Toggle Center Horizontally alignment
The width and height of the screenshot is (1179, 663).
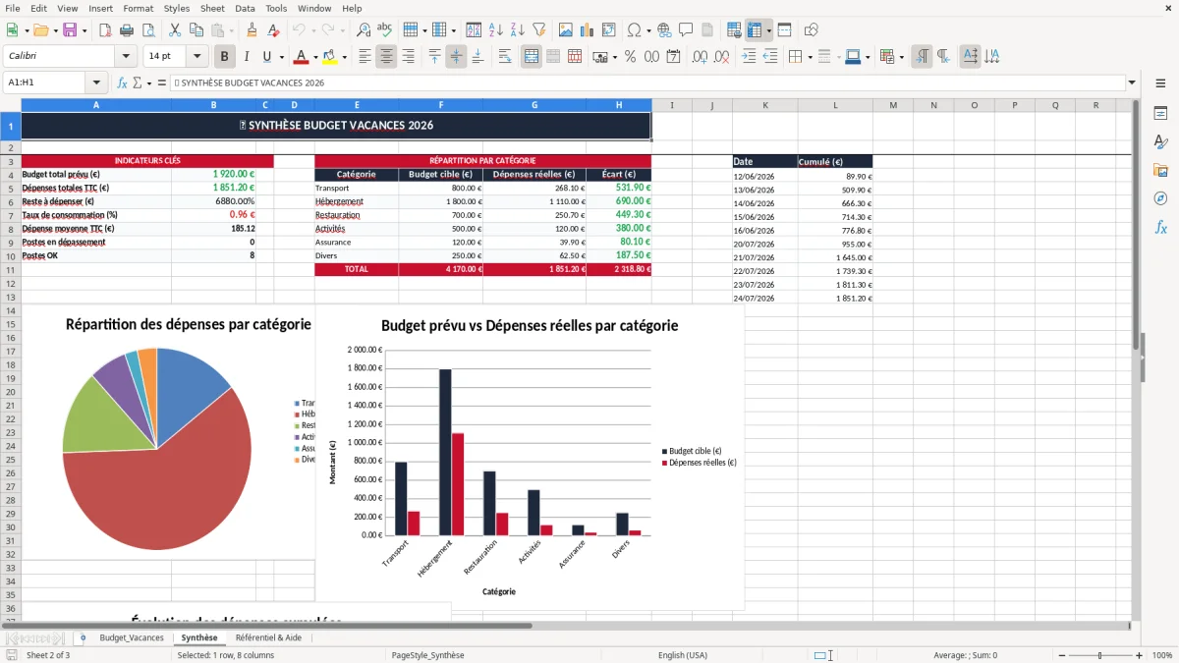(387, 57)
